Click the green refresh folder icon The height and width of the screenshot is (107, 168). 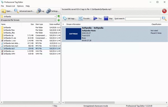tap(59, 16)
